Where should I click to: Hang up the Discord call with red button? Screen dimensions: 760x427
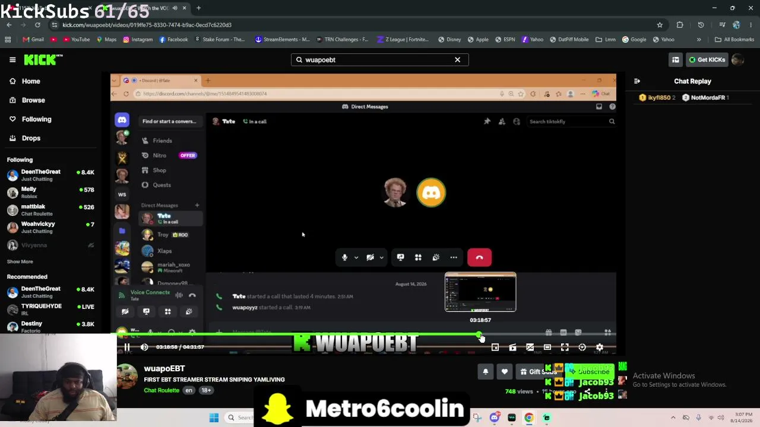point(479,257)
